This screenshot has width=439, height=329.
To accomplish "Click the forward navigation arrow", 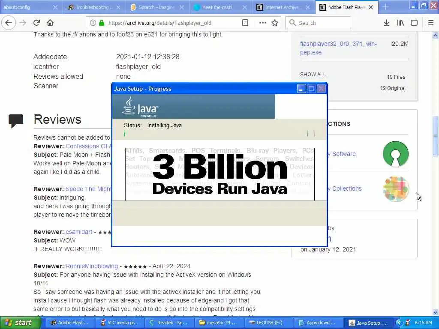I will click(x=23, y=23).
